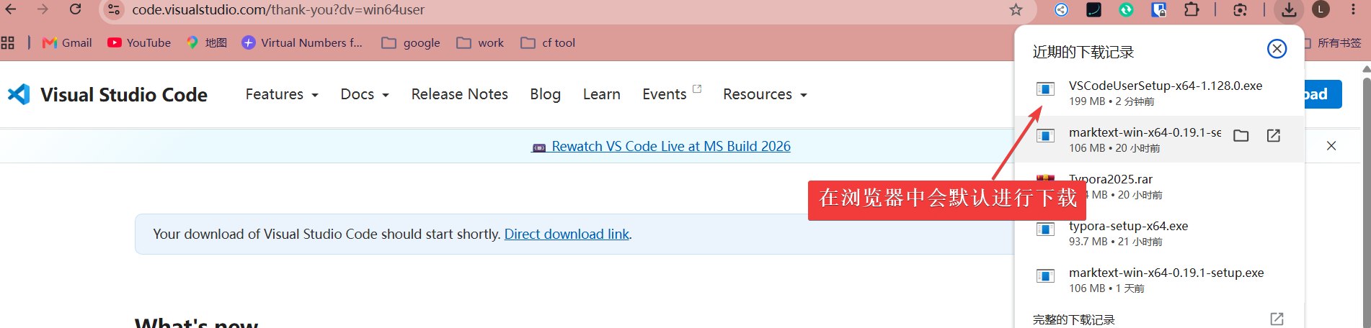Open marktext file with external-link icon

[1274, 136]
